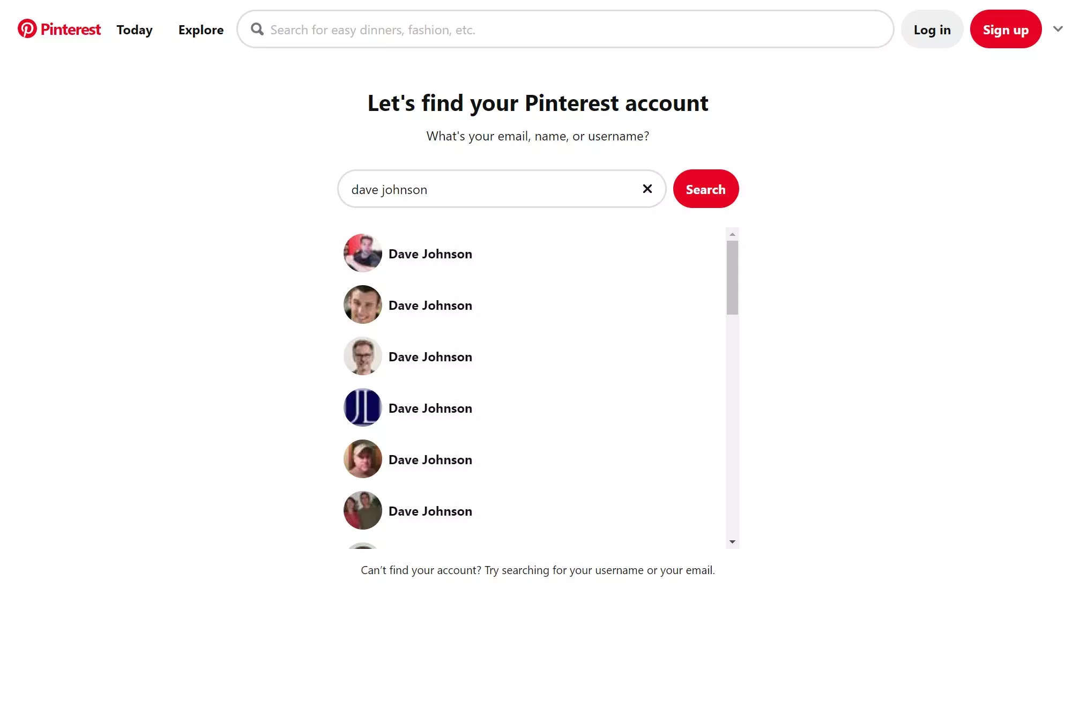Click the dropdown chevron top-right
The image size is (1072, 714).
pos(1058,29)
